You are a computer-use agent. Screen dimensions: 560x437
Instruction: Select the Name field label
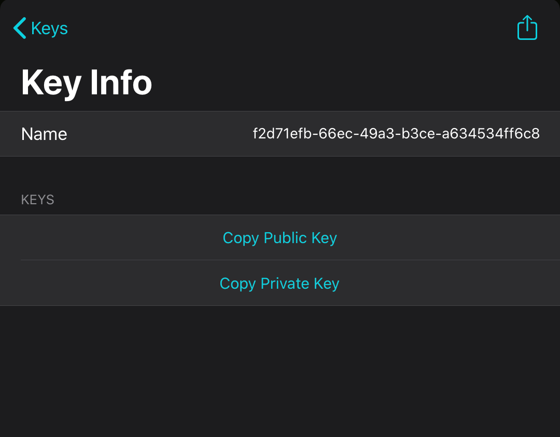click(x=44, y=134)
